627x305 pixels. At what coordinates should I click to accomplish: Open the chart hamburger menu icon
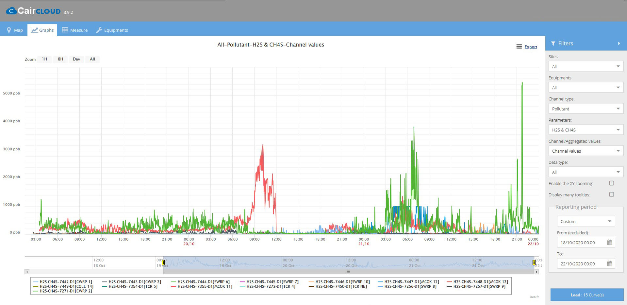coord(519,47)
